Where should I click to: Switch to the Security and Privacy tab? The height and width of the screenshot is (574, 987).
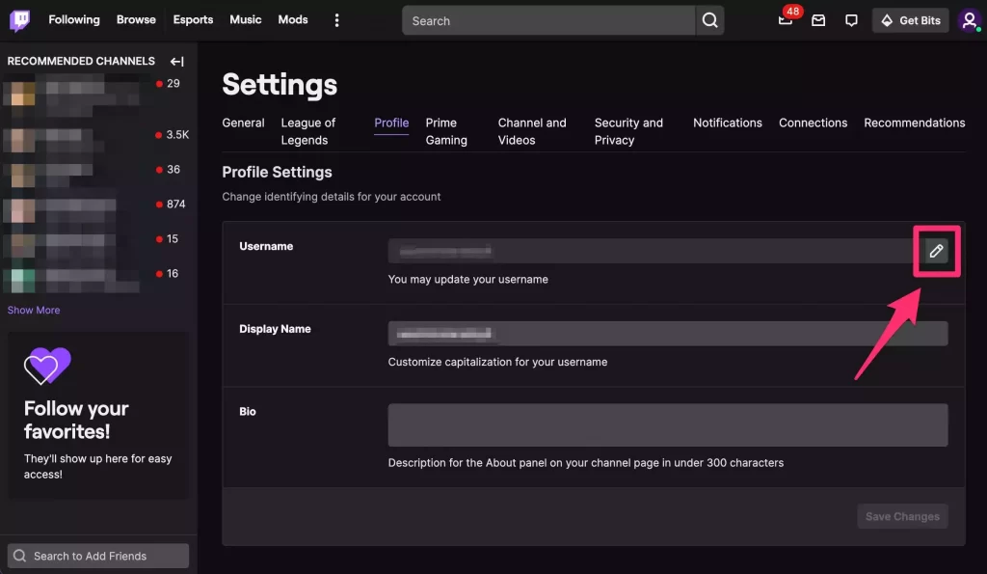coord(628,131)
